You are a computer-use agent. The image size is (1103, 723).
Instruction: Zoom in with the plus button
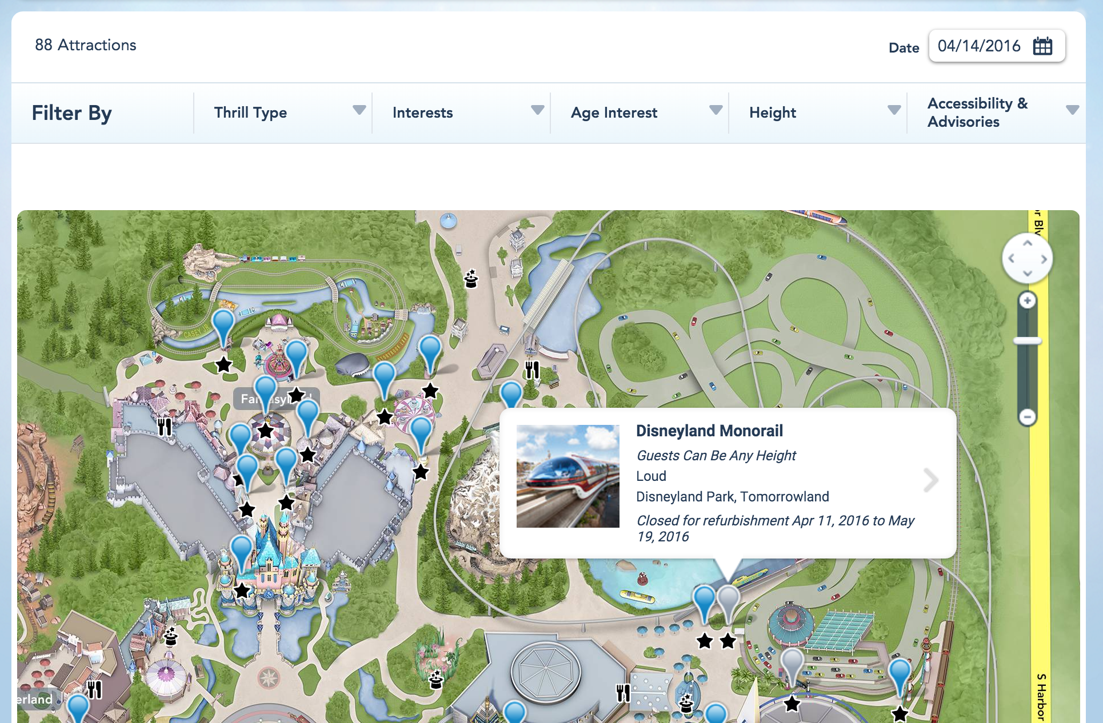tap(1028, 300)
